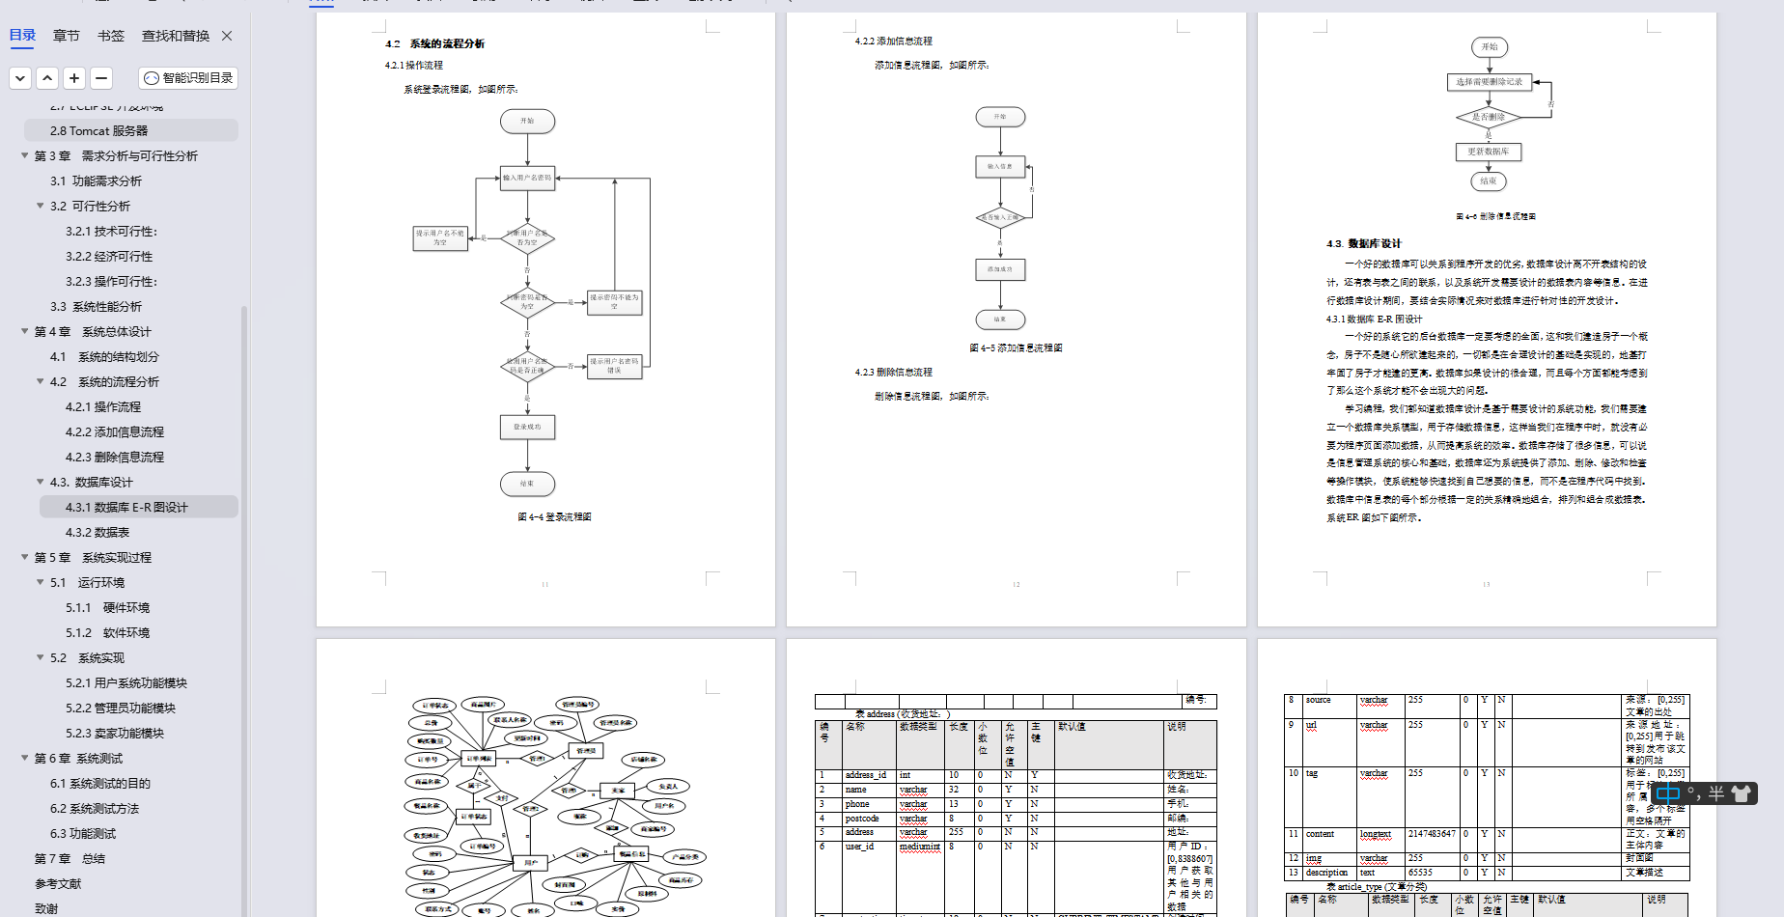
Task: Collapse the 第6章 系统测试 node
Action: (x=25, y=758)
